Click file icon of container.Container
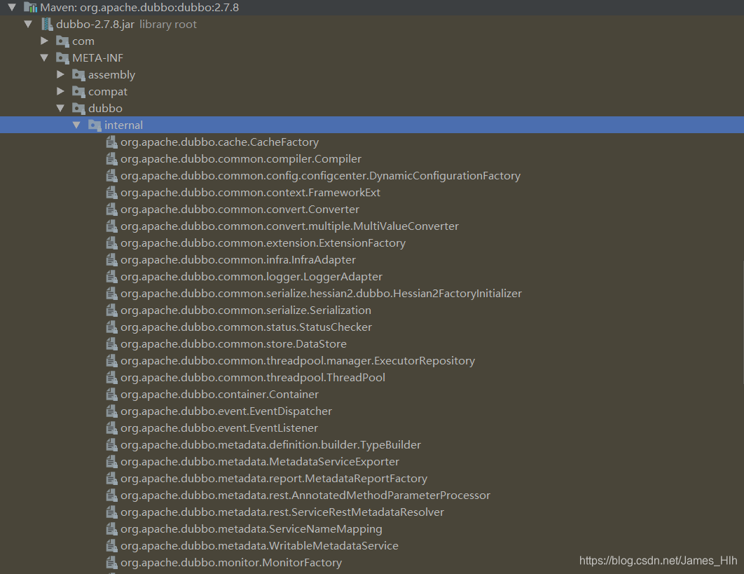Screen dimensions: 744x574 pyautogui.click(x=111, y=394)
